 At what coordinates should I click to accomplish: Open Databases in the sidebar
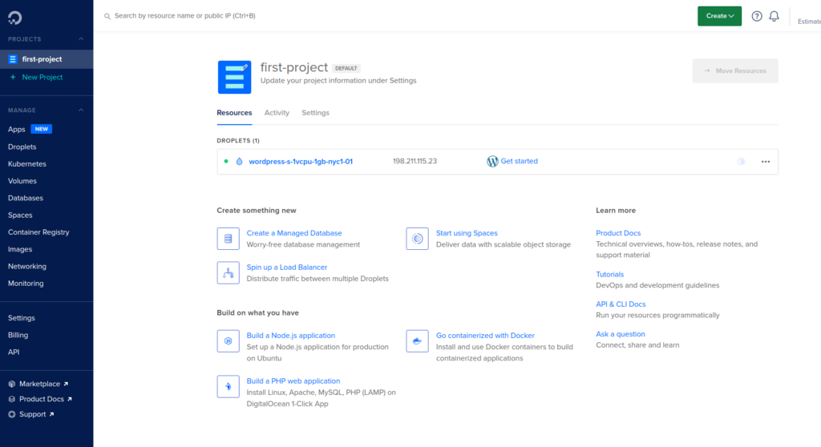tap(25, 199)
